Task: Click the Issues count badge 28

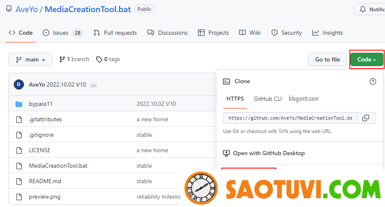Action: (x=77, y=33)
